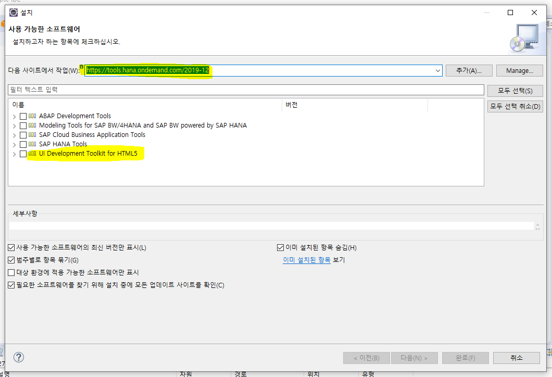Open the '이미 설치된 항목' link
Image resolution: width=552 pixels, height=377 pixels.
pos(307,260)
